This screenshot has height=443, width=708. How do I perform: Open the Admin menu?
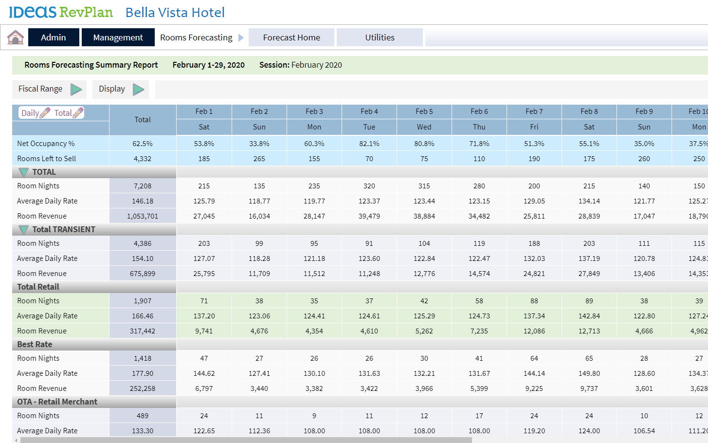pos(54,37)
